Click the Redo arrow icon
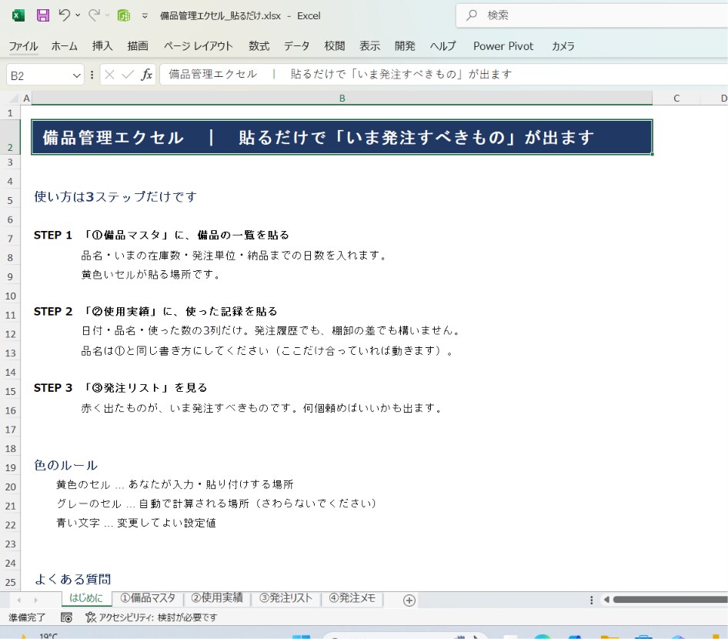Viewport: 728px width, 639px height. coord(94,15)
